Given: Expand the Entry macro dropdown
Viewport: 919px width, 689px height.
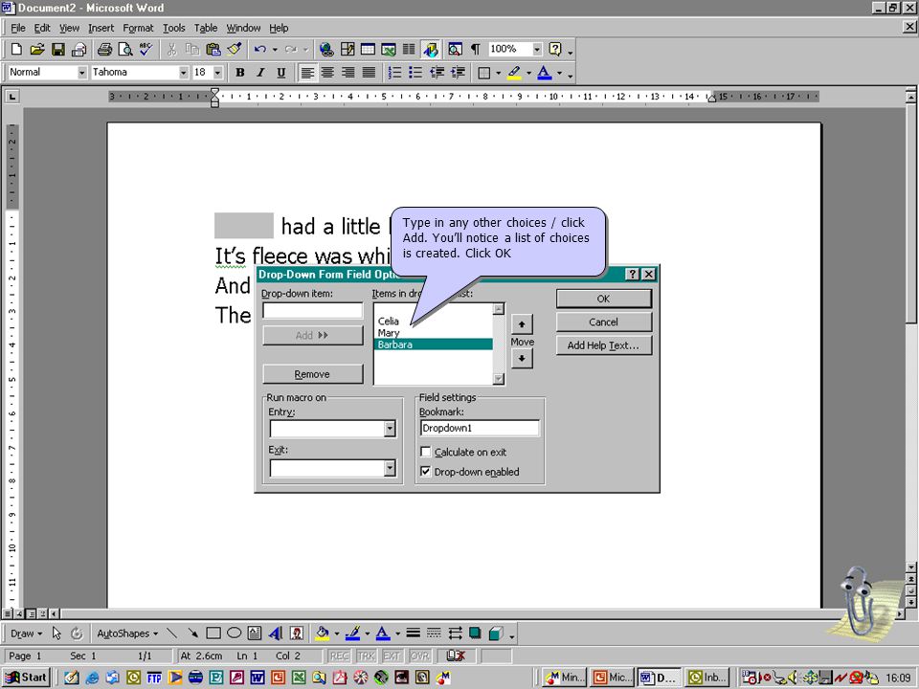Looking at the screenshot, I should click(x=390, y=429).
